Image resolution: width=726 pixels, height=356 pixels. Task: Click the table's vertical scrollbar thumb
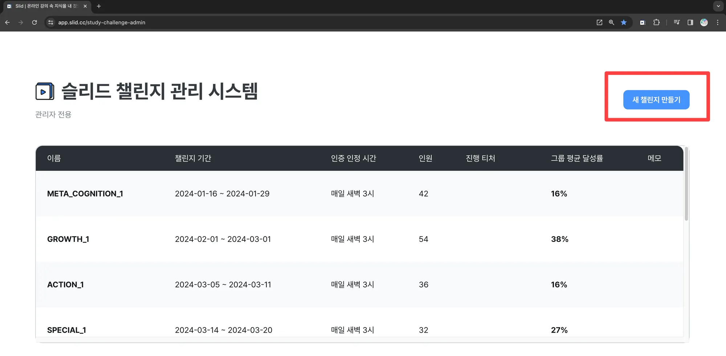(686, 184)
